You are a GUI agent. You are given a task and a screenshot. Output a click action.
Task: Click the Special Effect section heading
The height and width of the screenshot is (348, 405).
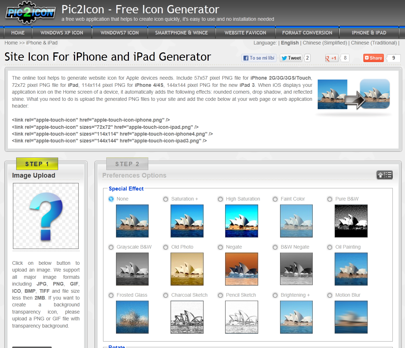point(126,189)
